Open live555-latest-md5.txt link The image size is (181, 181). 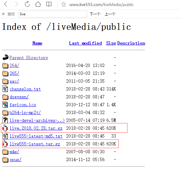36,136
